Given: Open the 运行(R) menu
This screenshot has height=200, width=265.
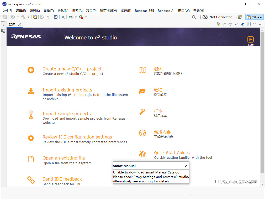Looking at the screenshot, I should (x=126, y=11).
